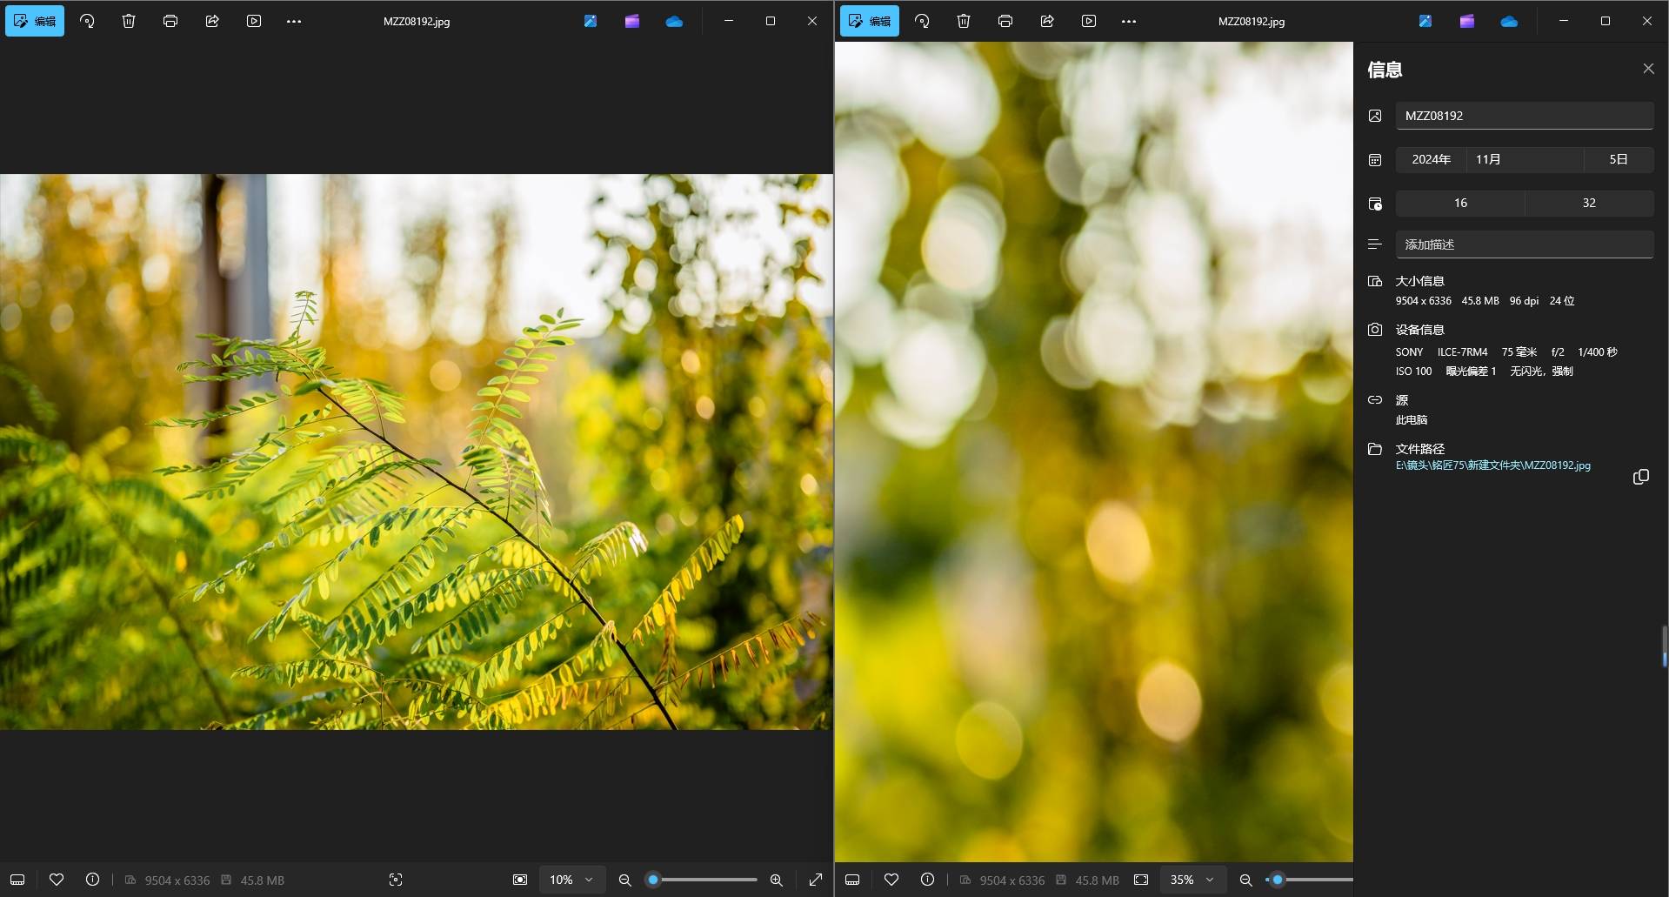Image resolution: width=1669 pixels, height=897 pixels.
Task: Copy the file path using the copy icon
Action: [x=1641, y=477]
